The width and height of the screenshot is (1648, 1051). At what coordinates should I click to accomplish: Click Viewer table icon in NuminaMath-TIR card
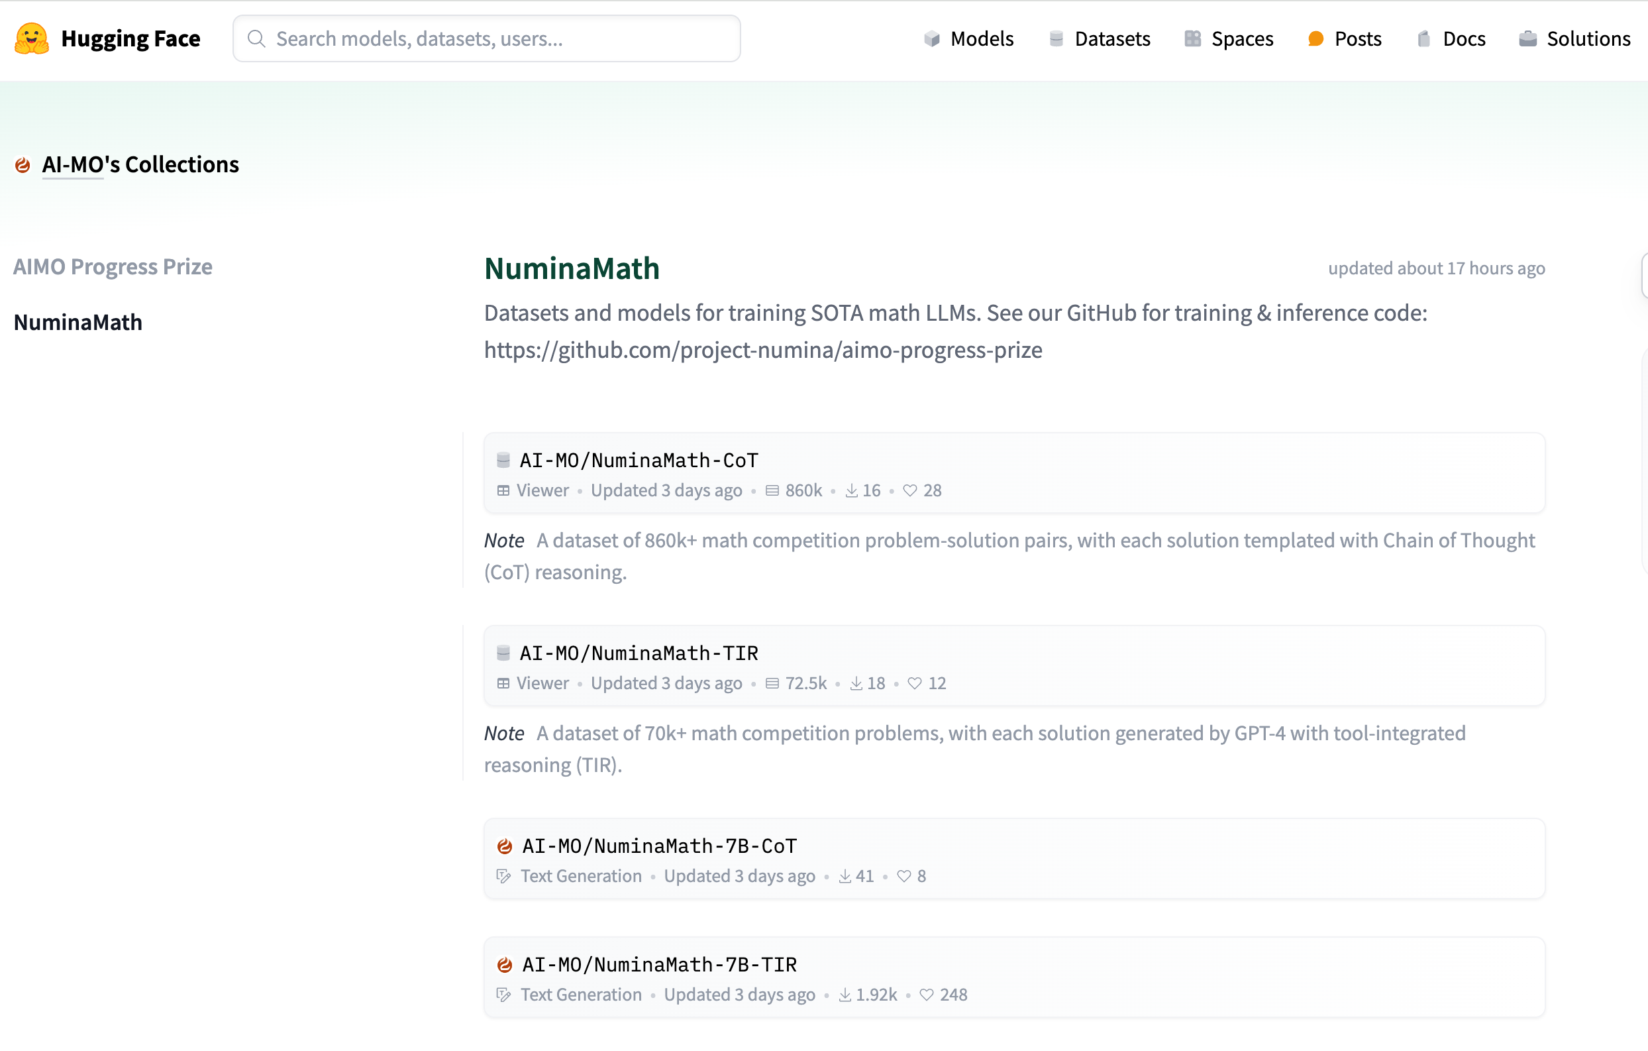click(x=503, y=684)
